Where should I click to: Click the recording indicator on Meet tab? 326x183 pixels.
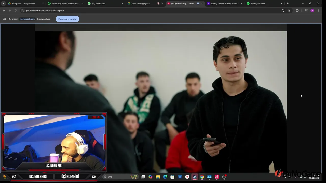158,3
